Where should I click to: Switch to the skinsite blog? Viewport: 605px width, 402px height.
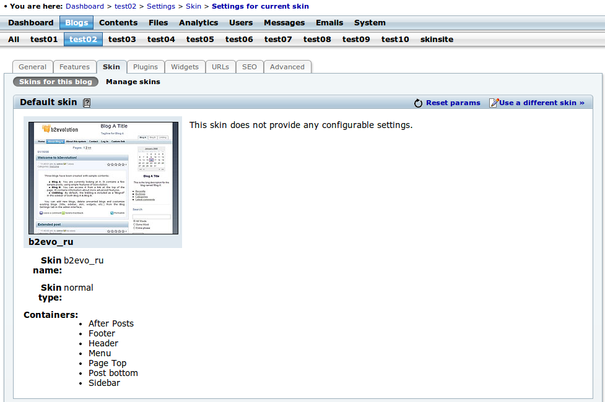[x=437, y=40]
